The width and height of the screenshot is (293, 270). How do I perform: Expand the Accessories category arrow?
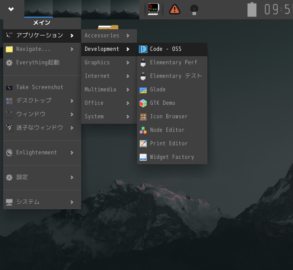[x=128, y=36]
